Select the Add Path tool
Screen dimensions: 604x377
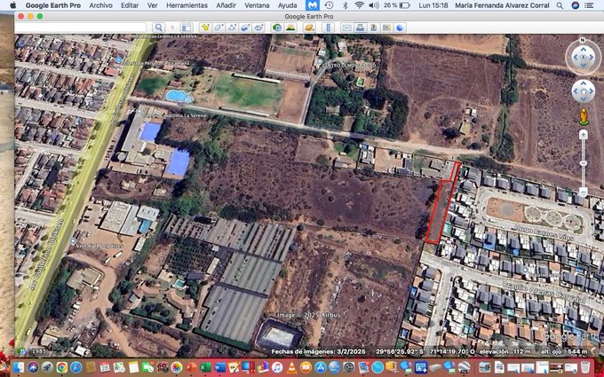point(232,27)
